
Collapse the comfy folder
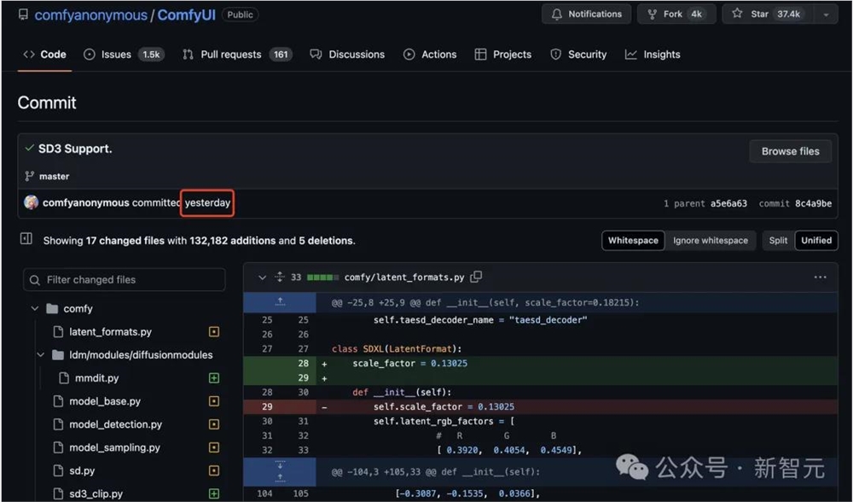tap(35, 309)
